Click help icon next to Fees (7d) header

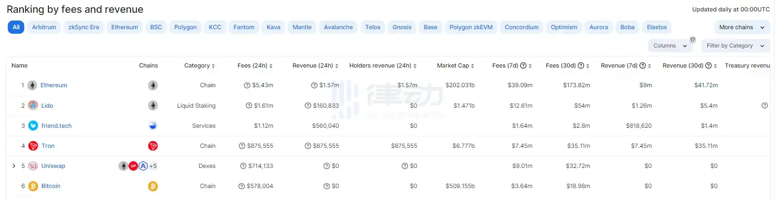pyautogui.click(x=523, y=66)
